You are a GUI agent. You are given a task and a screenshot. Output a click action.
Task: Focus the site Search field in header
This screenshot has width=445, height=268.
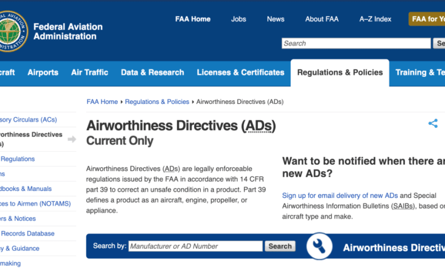pos(356,43)
